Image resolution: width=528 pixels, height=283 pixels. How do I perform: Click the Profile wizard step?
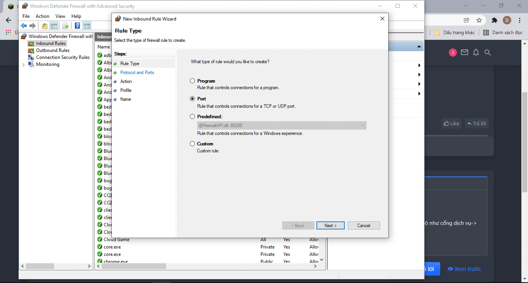pyautogui.click(x=126, y=90)
